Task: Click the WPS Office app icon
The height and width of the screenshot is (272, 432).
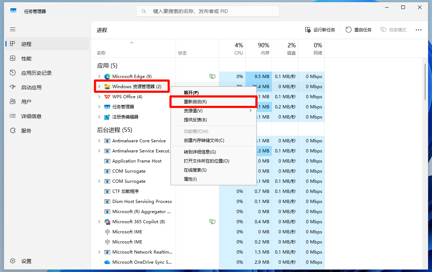Action: [x=107, y=97]
